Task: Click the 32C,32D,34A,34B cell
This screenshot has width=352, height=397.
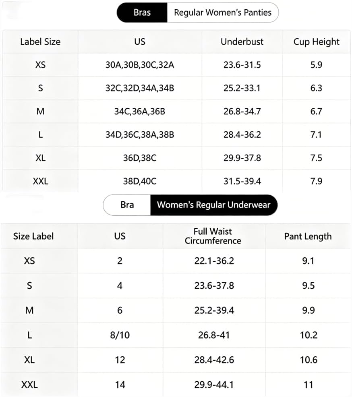Action: [140, 88]
